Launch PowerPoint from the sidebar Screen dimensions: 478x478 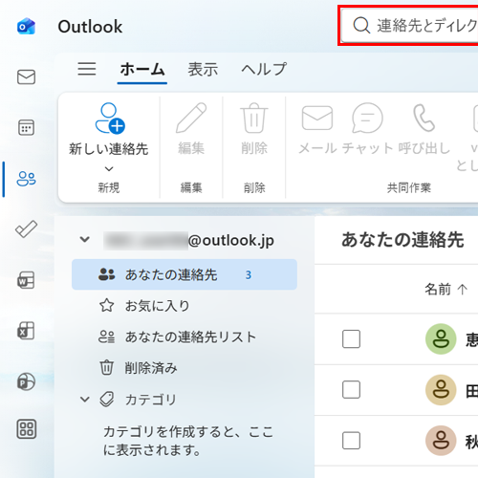point(26,381)
